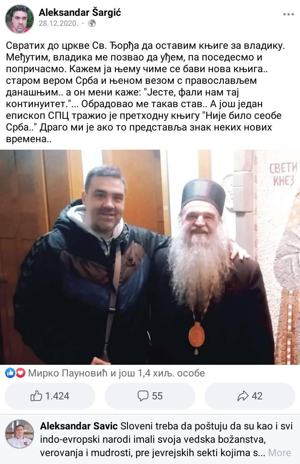This screenshot has height=464, width=300.
Task: Click the author name Aleksandar Šargić
Action: pos(80,13)
